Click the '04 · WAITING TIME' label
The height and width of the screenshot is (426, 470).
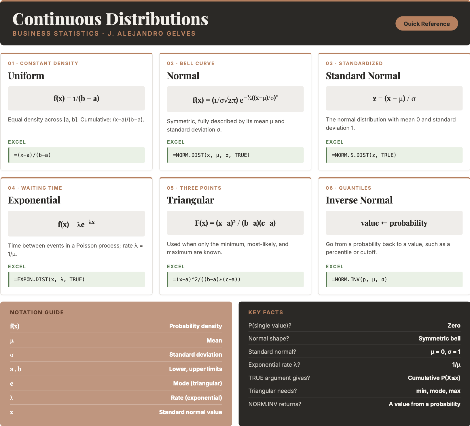35,188
